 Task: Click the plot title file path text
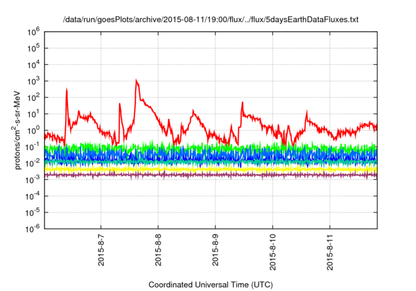[x=211, y=19]
